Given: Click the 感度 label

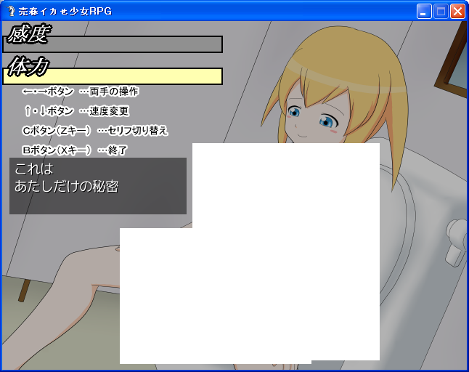Looking at the screenshot, I should (29, 33).
